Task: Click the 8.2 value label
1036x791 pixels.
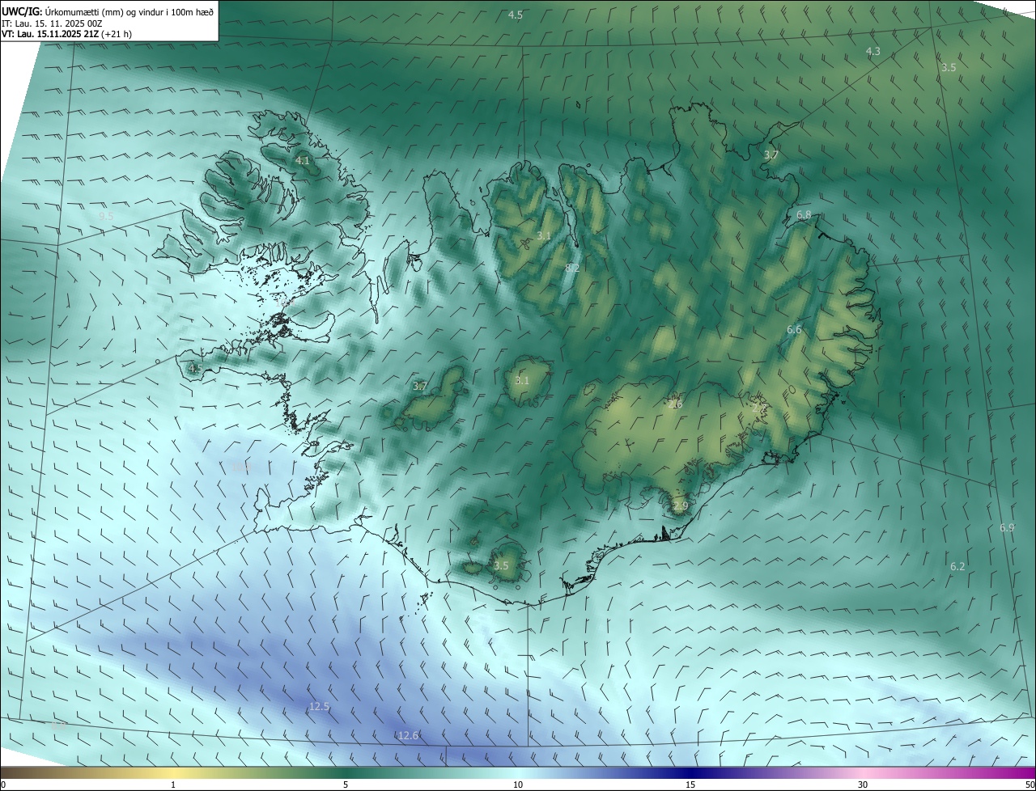Action: point(572,268)
